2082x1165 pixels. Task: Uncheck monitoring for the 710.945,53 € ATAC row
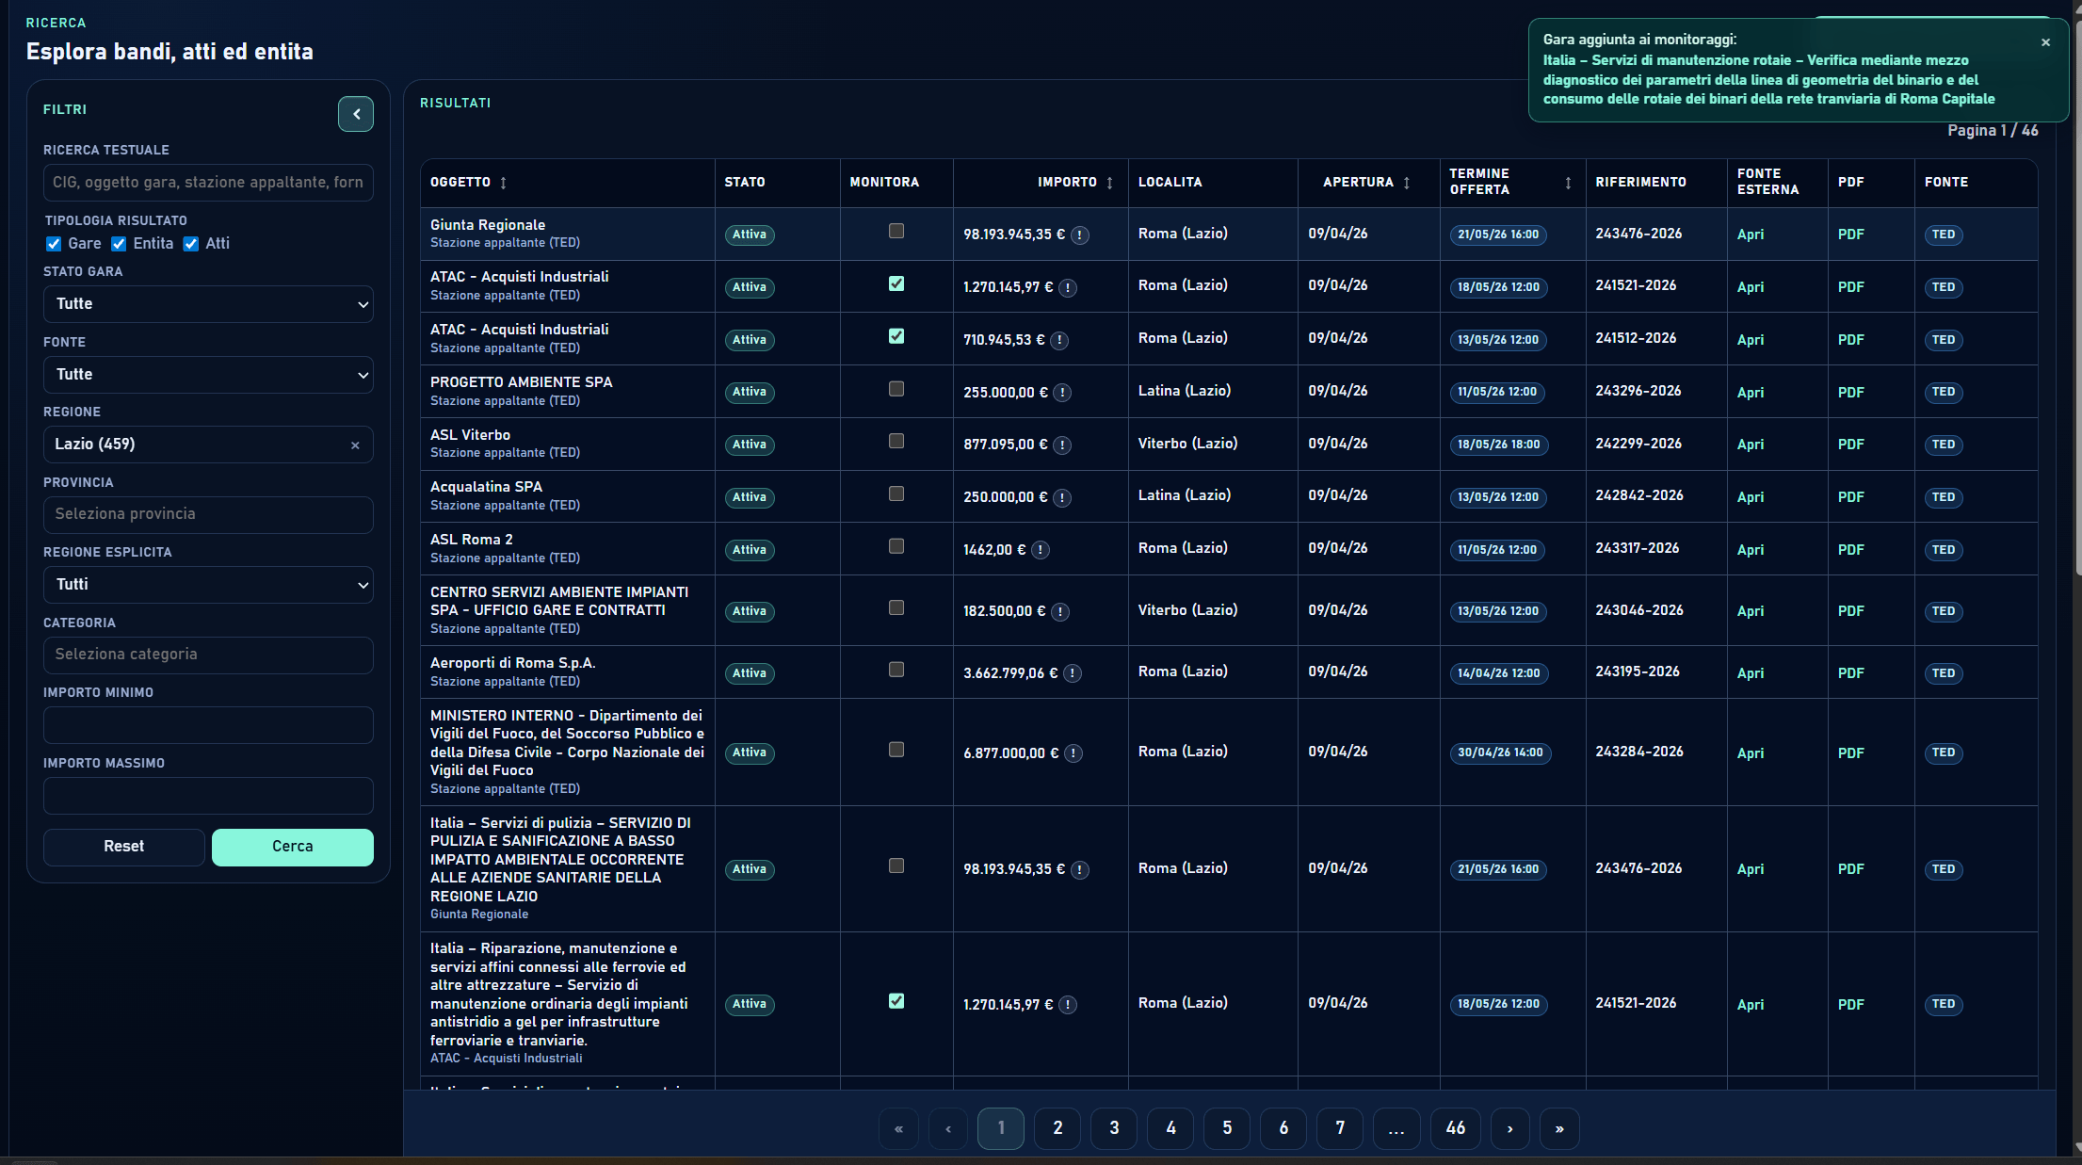(896, 336)
